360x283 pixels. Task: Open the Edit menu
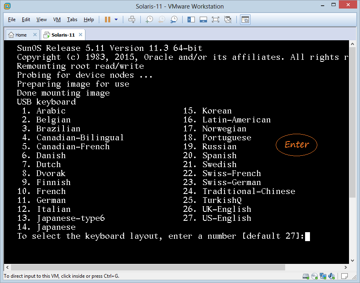coord(26,20)
